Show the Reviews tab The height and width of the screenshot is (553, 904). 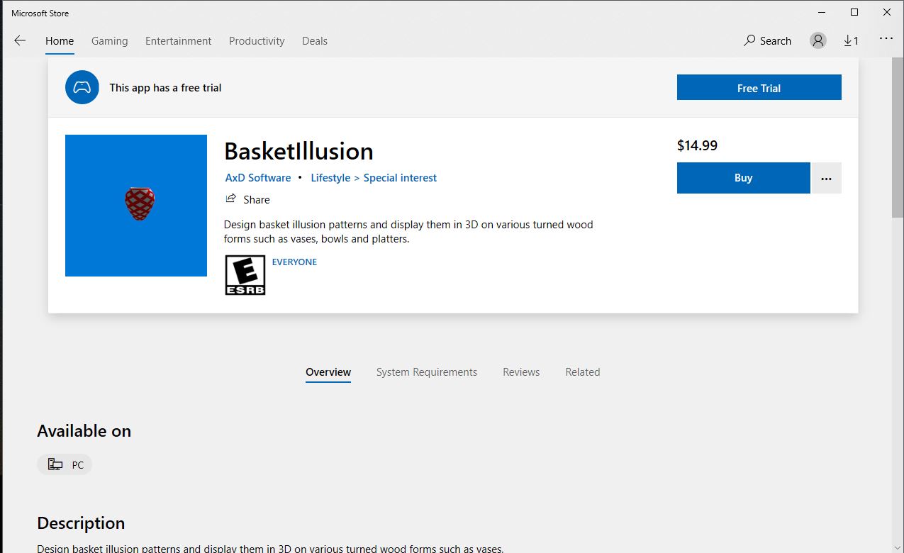tap(521, 372)
